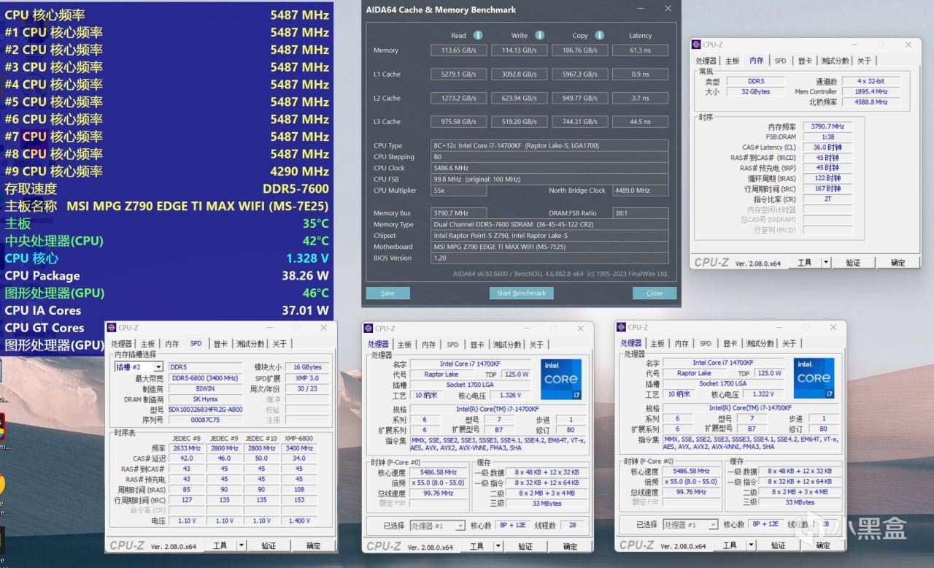
Task: Open 处理器 #1 selector in the 1.322 V CPU-Z window
Action: point(690,524)
